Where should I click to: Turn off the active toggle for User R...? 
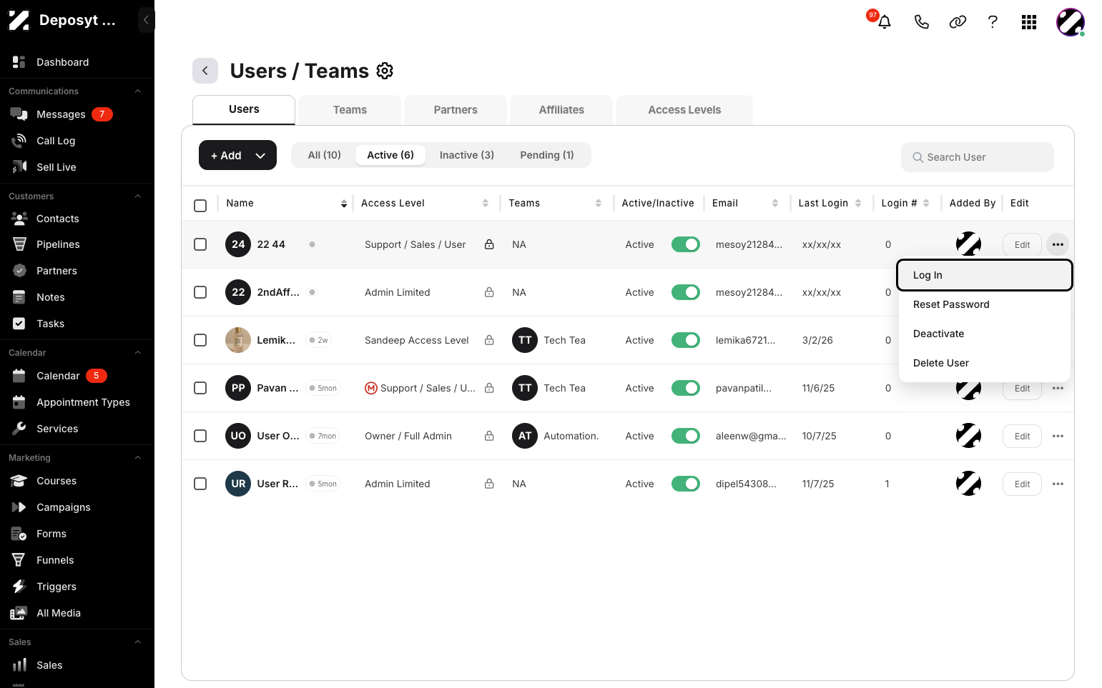tap(685, 484)
